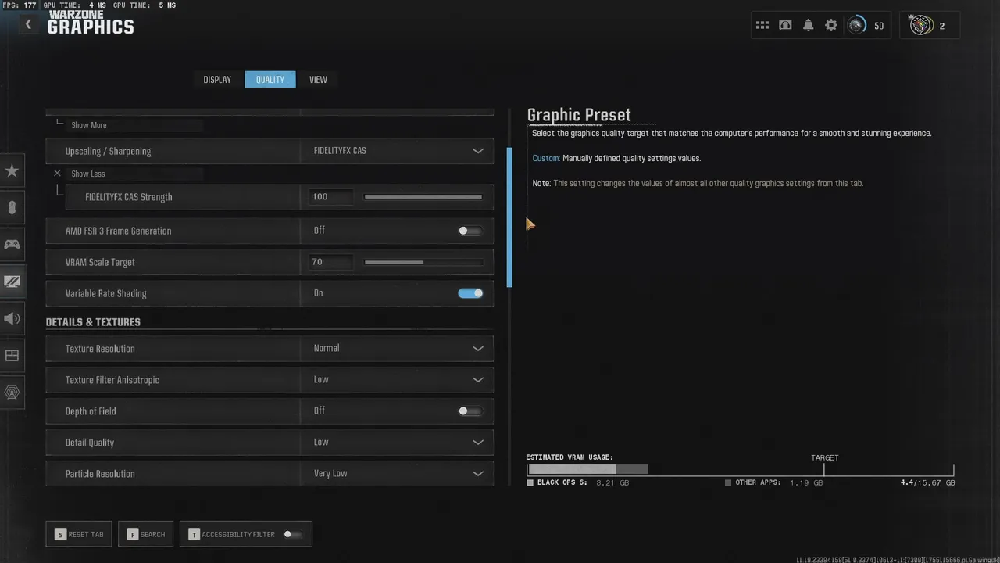Image resolution: width=1000 pixels, height=563 pixels.
Task: Open Keyboard and Mouse settings sidebar icon
Action: [12, 208]
